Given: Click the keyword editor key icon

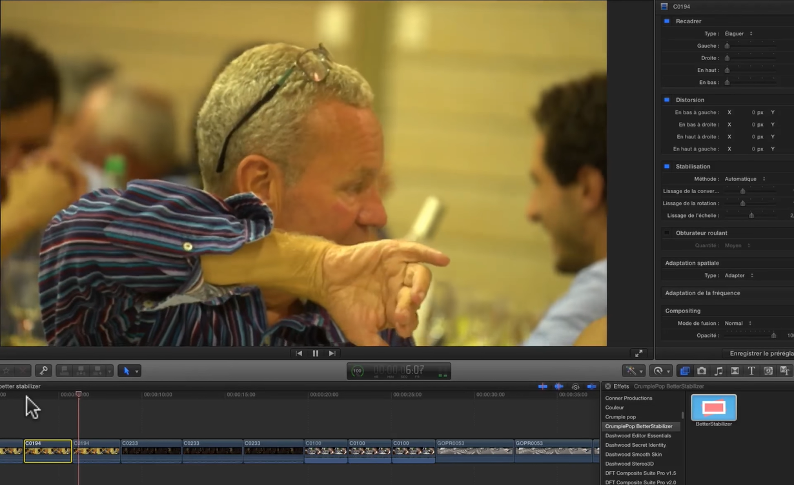Looking at the screenshot, I should pos(43,371).
